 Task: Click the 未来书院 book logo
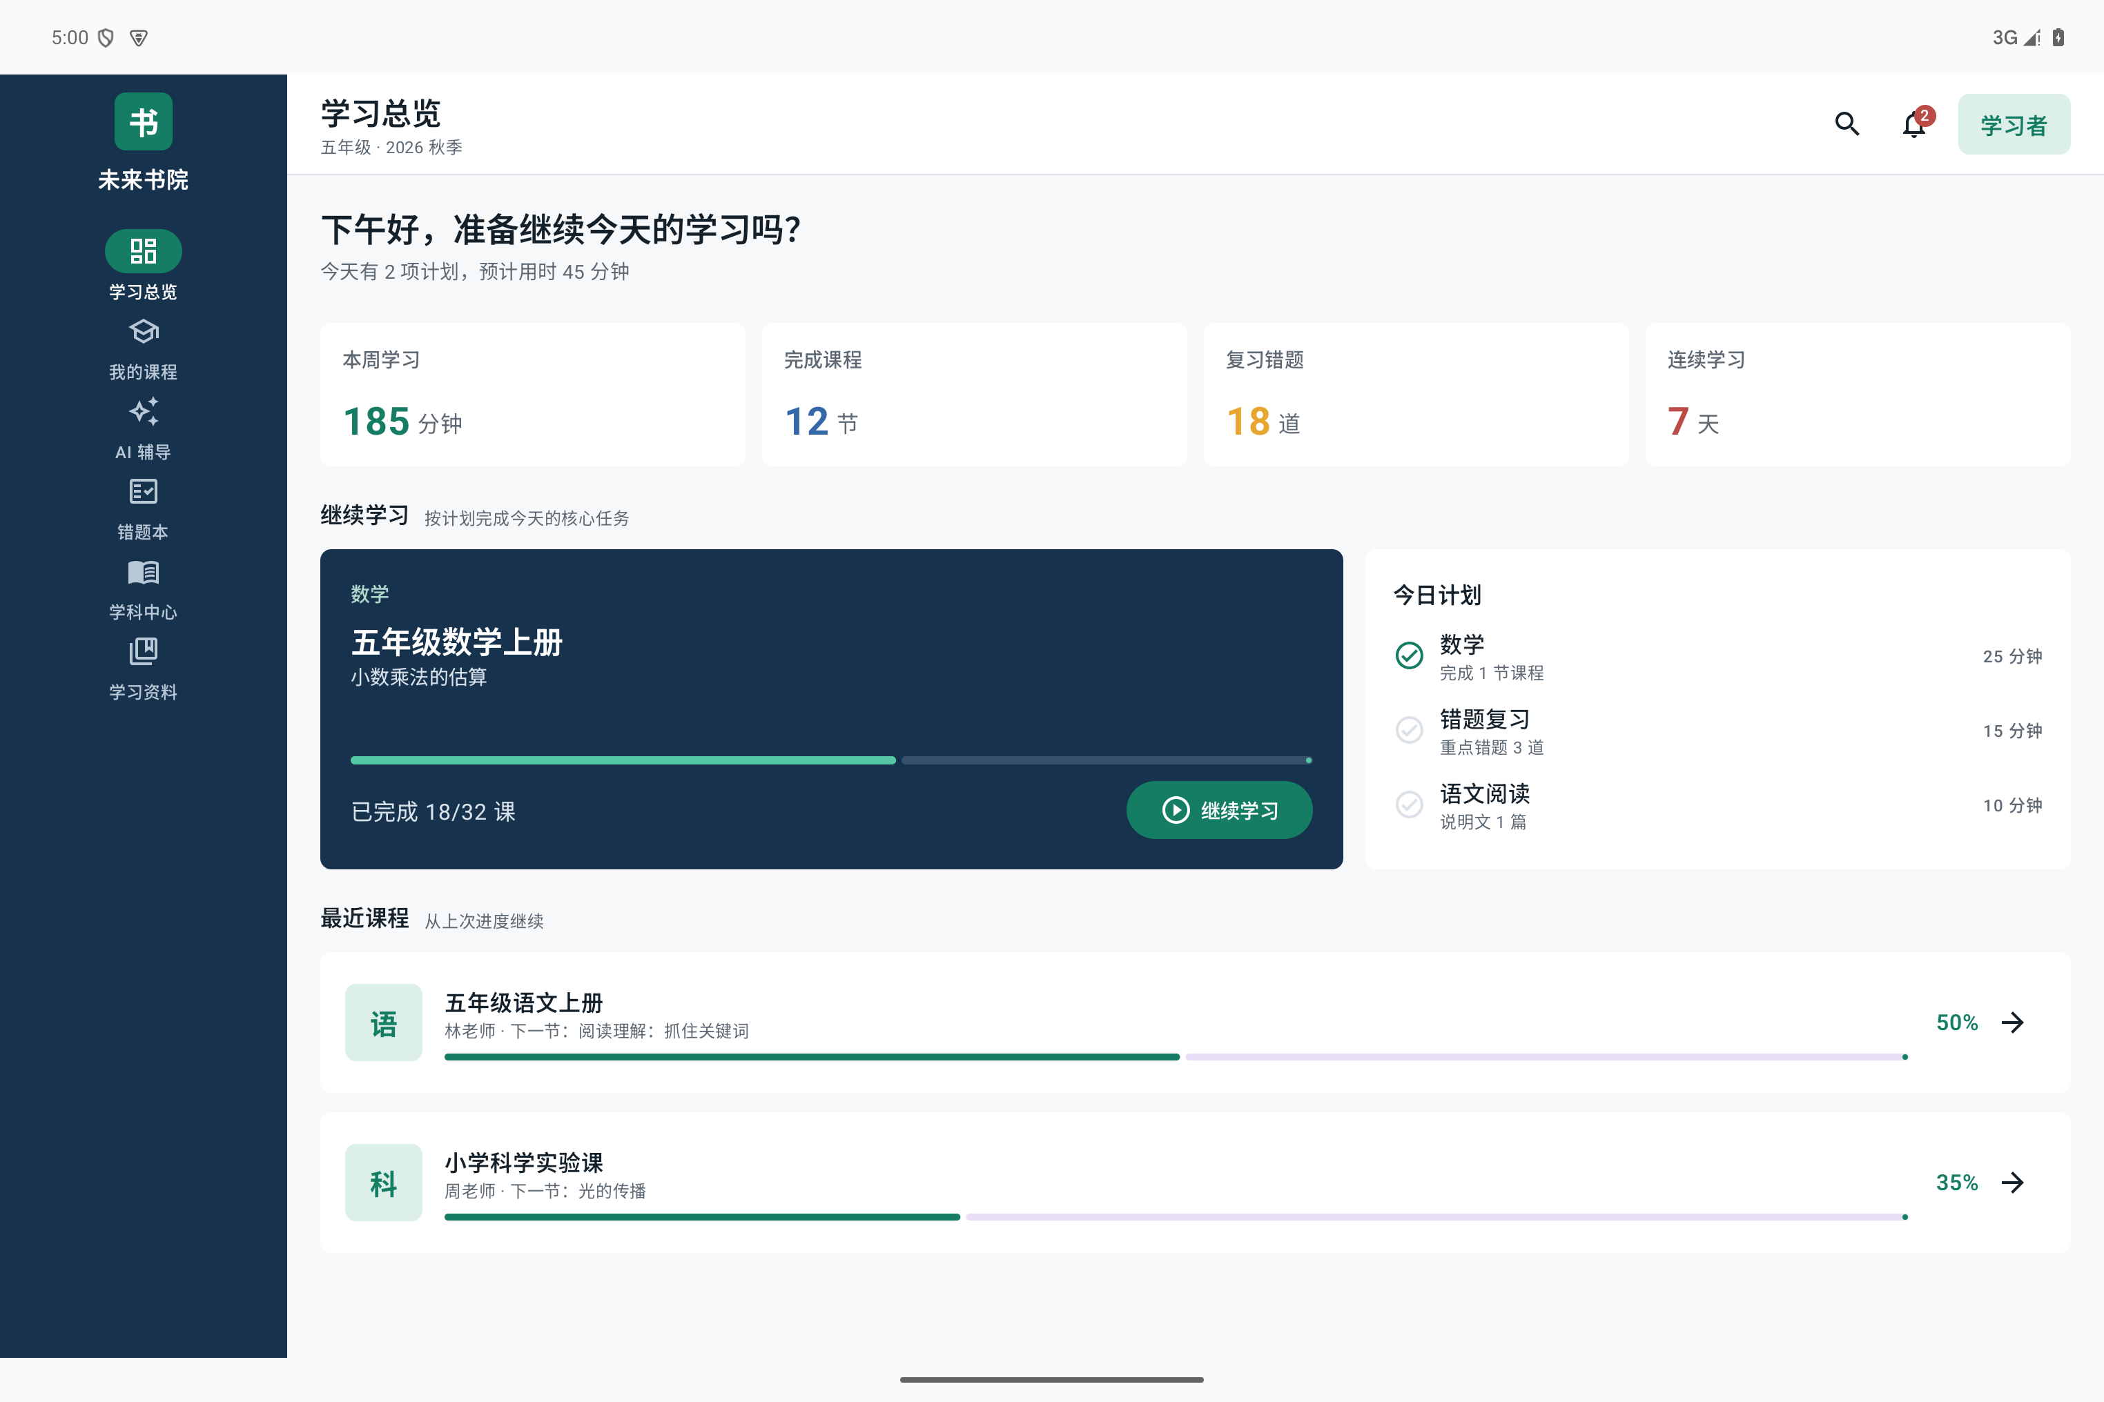tap(143, 121)
